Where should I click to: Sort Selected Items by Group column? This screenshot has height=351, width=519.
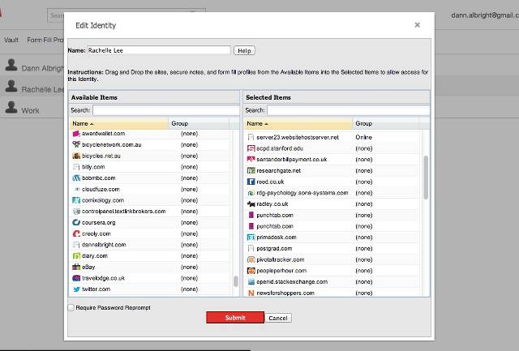coord(386,123)
